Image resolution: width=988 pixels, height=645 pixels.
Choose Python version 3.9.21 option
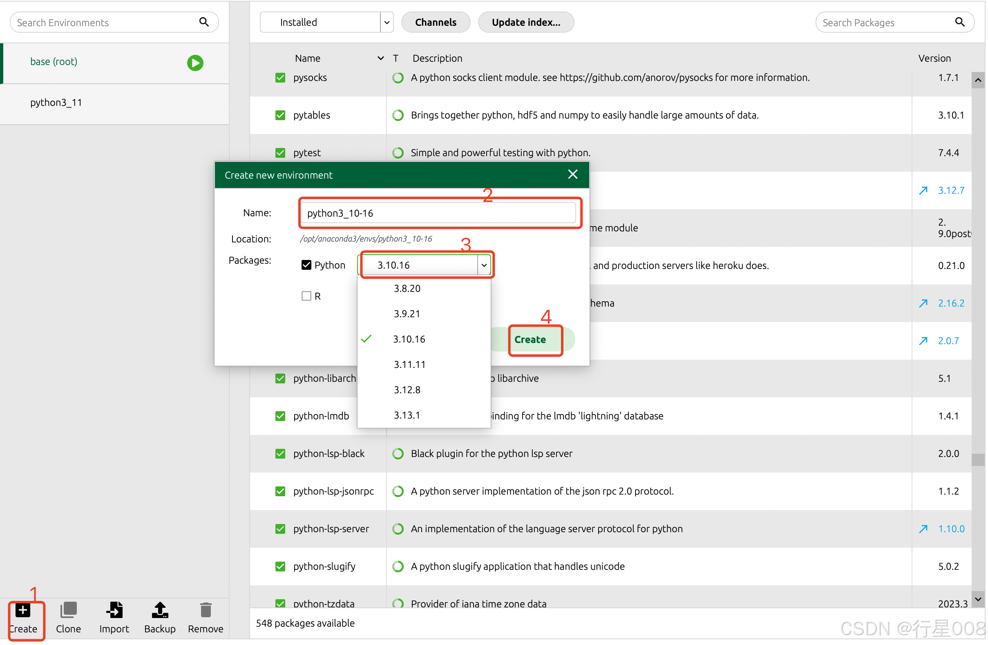(407, 314)
